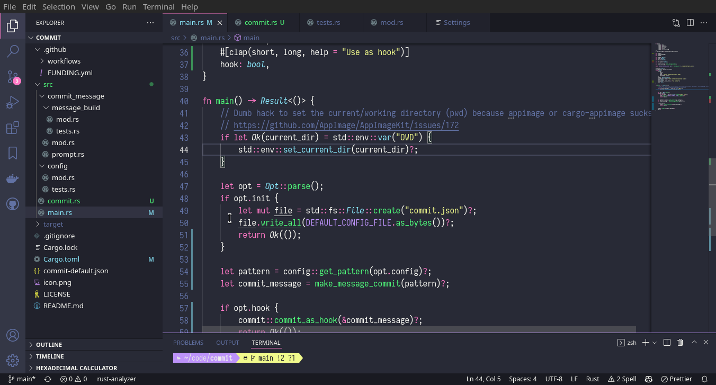
Task: Open FUNDING.yml in the explorer
Action: coord(94,73)
